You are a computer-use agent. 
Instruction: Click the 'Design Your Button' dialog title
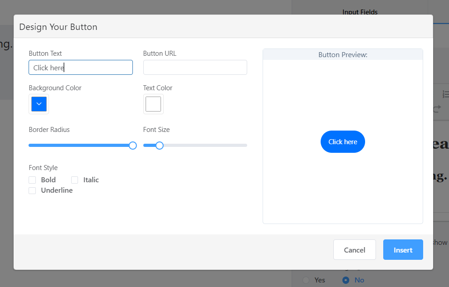pyautogui.click(x=58, y=27)
